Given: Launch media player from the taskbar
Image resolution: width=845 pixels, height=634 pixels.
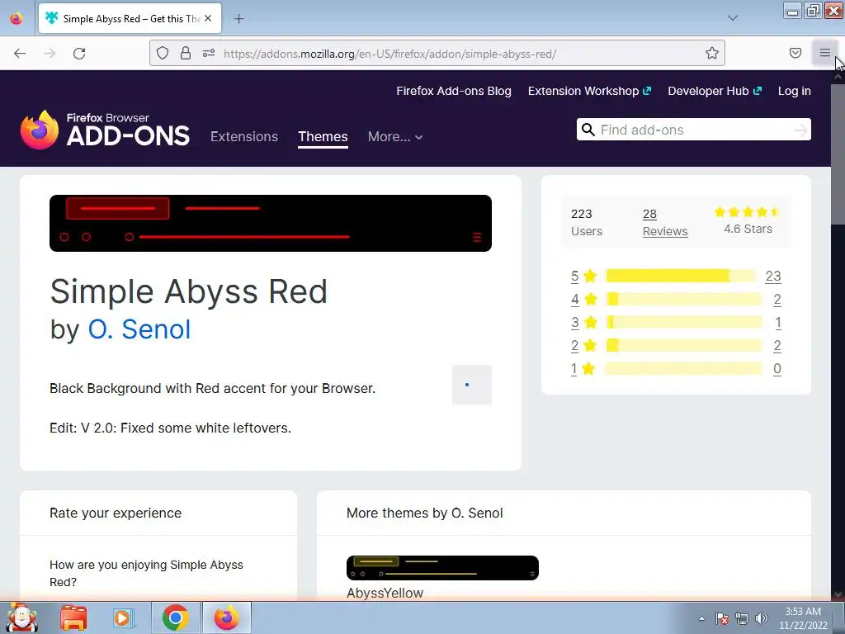Looking at the screenshot, I should coord(123,617).
